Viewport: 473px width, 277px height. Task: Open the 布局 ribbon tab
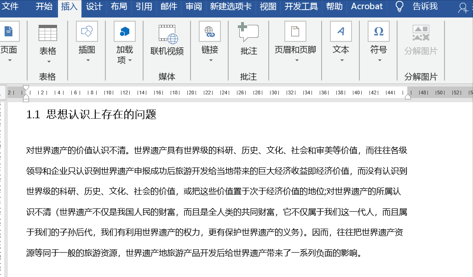click(119, 6)
